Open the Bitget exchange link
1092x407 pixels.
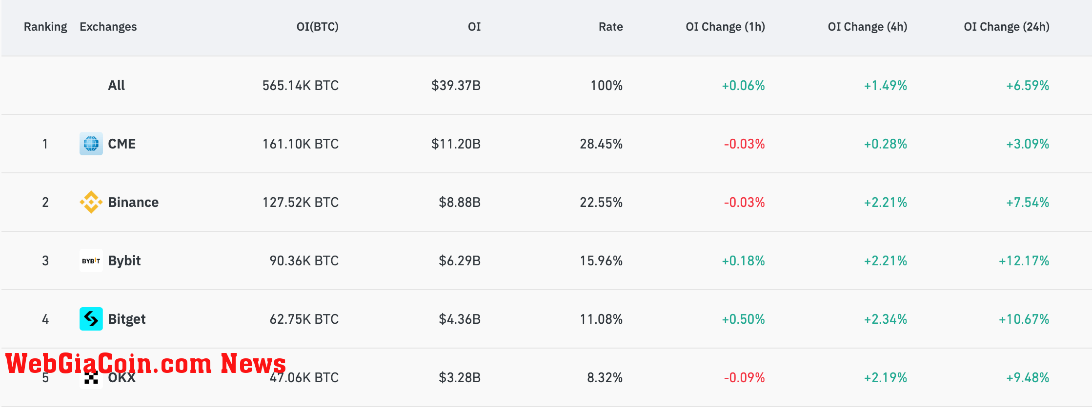(127, 319)
